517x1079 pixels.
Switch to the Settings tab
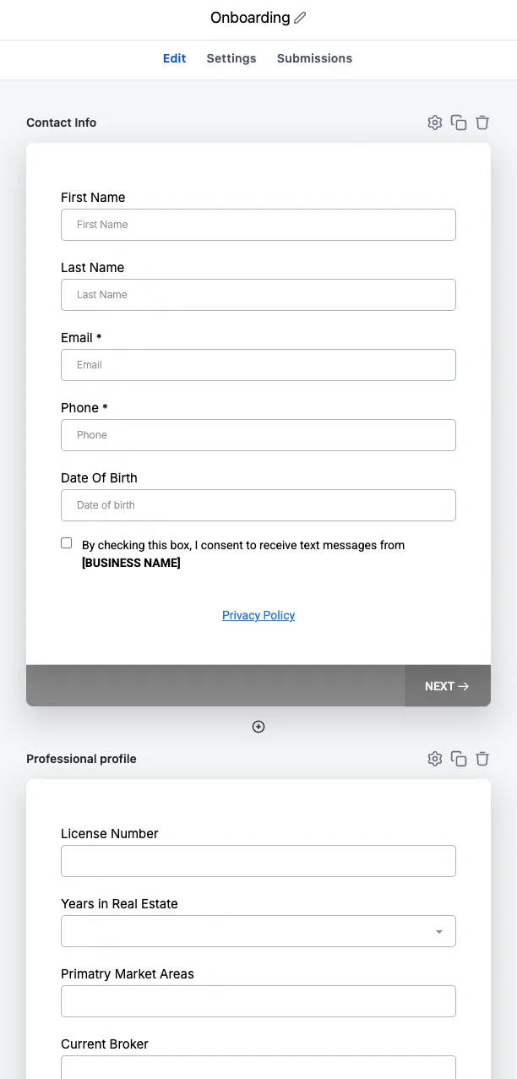[x=231, y=58]
